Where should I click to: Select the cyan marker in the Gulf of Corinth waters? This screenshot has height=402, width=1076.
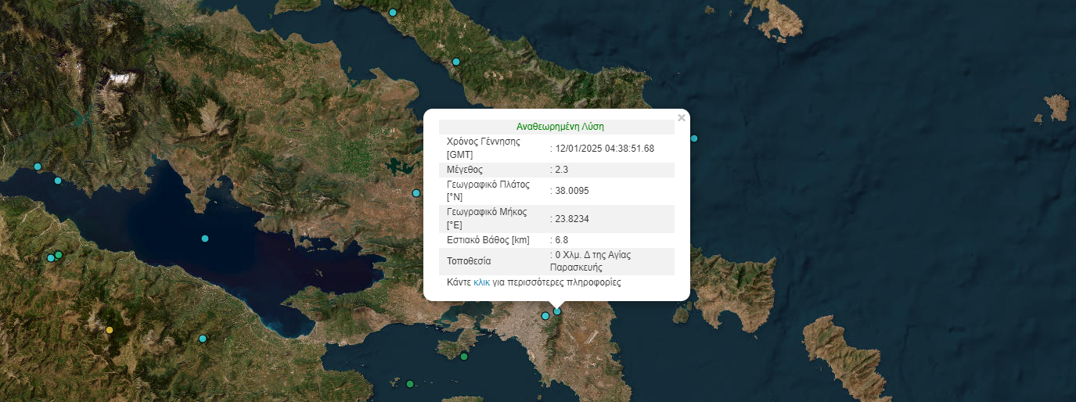pyautogui.click(x=205, y=239)
